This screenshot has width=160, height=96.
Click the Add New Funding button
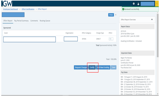(x=103, y=67)
